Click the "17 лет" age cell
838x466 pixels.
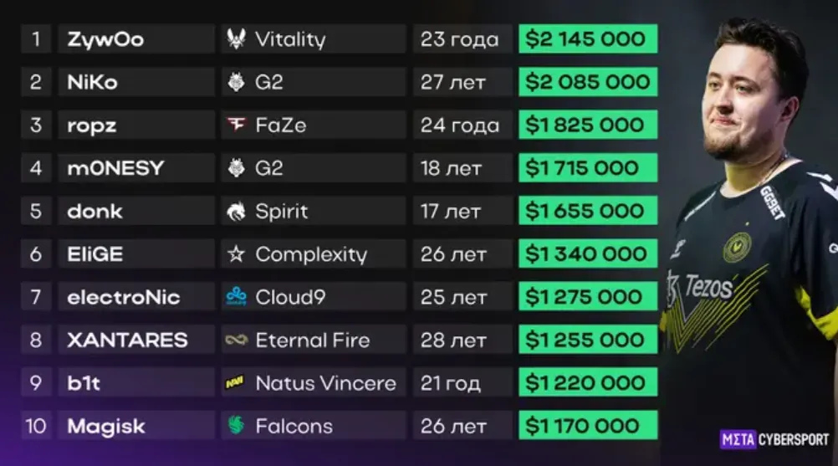(x=462, y=211)
